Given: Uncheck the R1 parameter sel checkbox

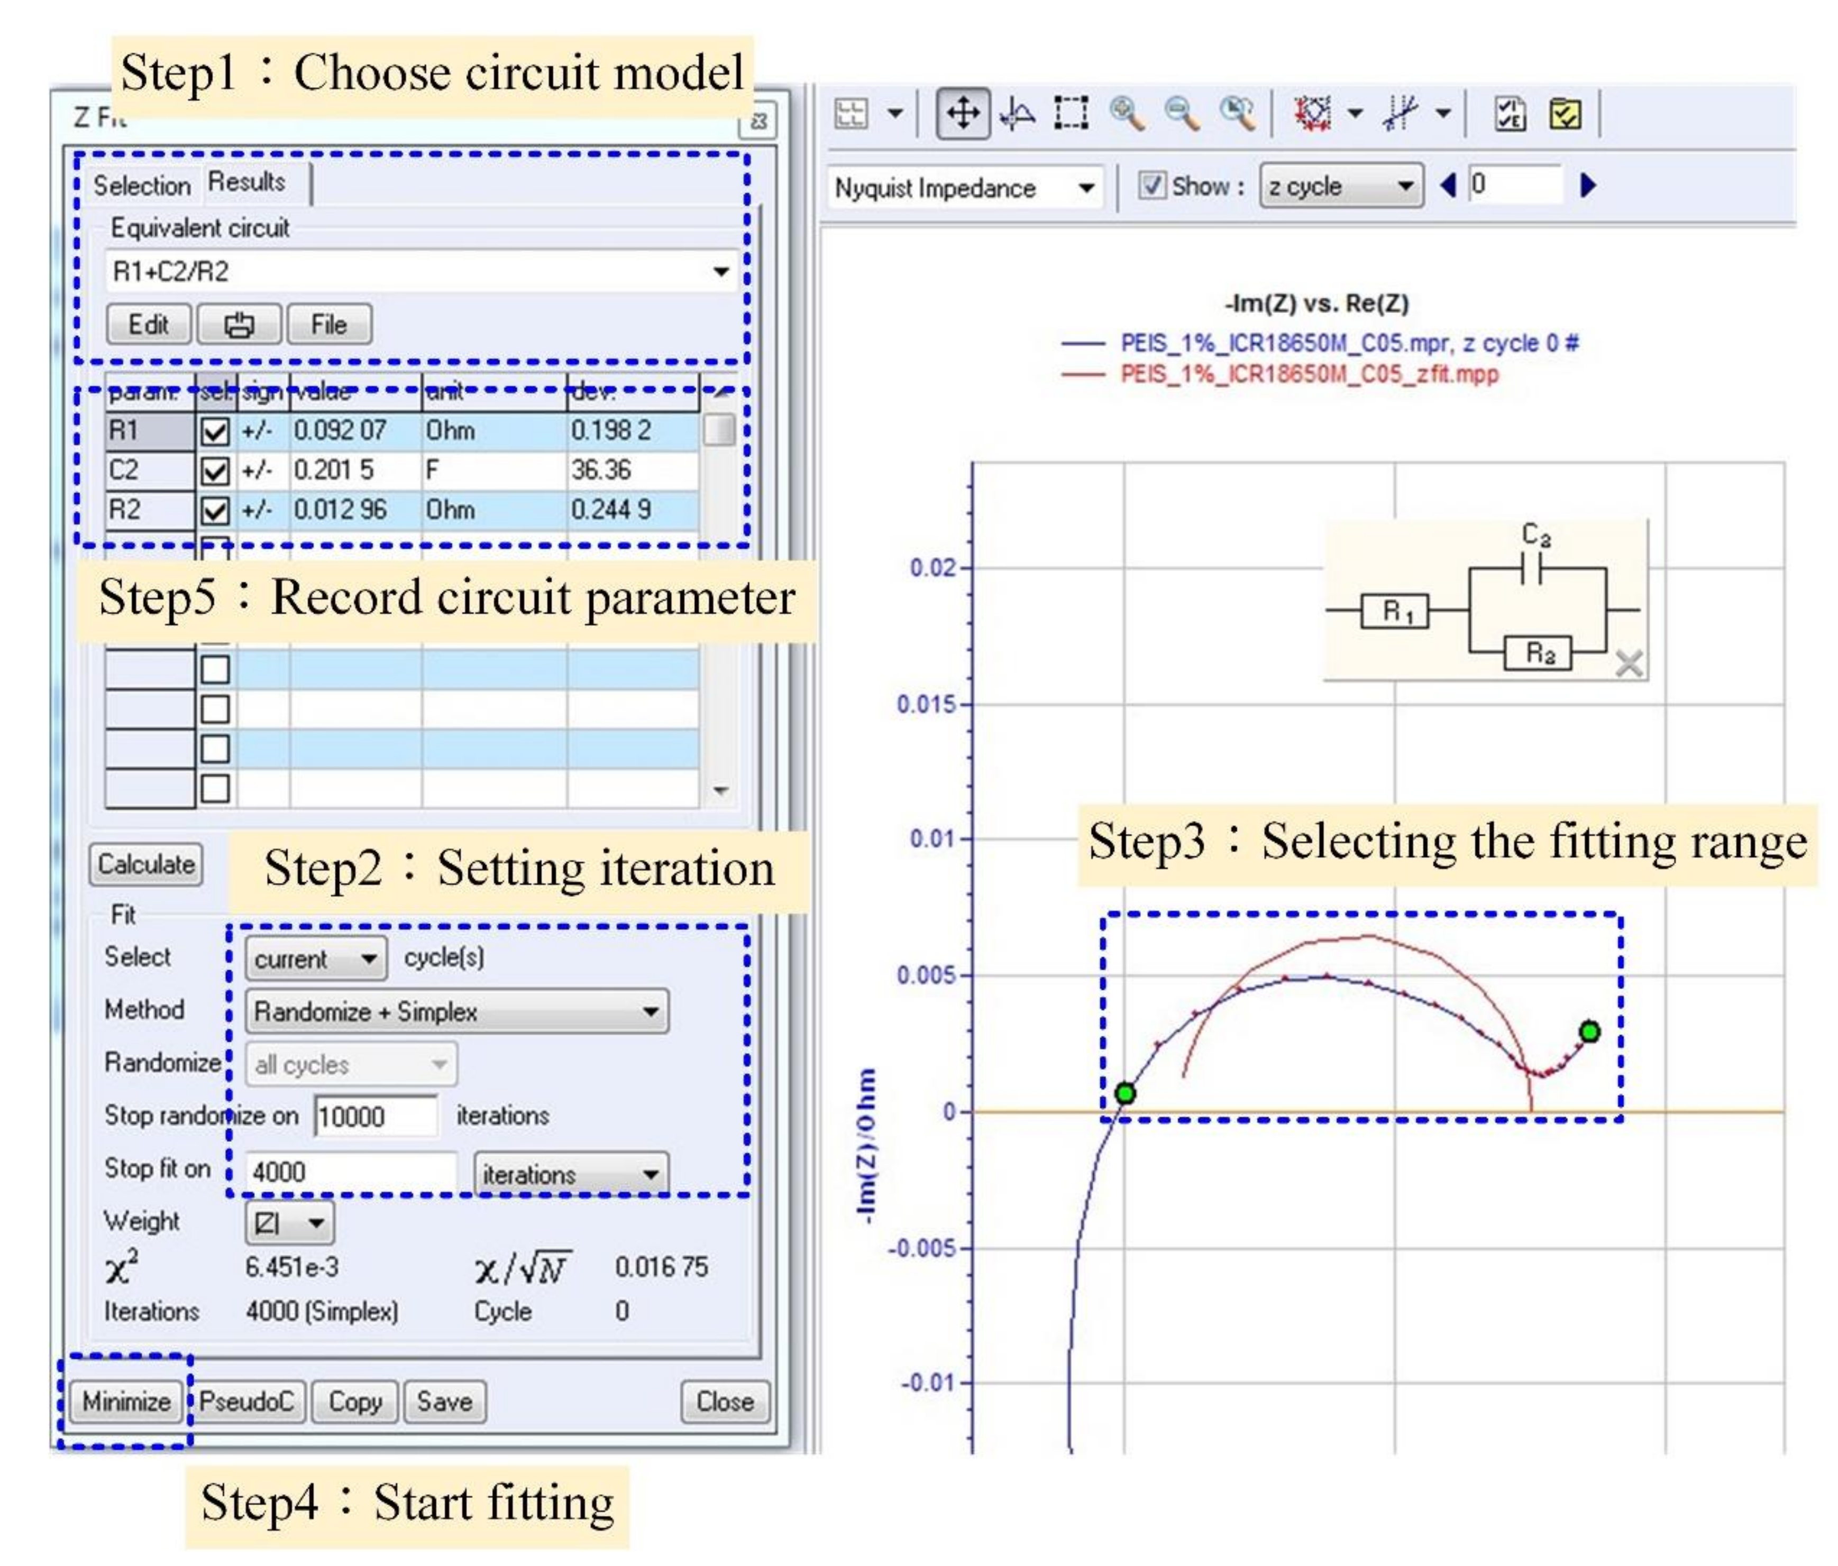Looking at the screenshot, I should pos(215,432).
